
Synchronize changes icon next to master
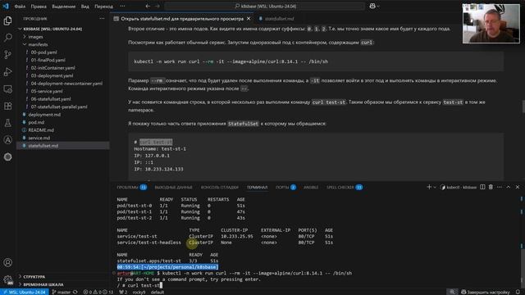pyautogui.click(x=75, y=292)
